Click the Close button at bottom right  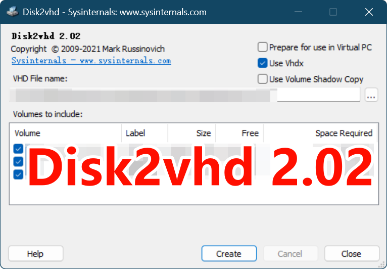pyautogui.click(x=352, y=253)
